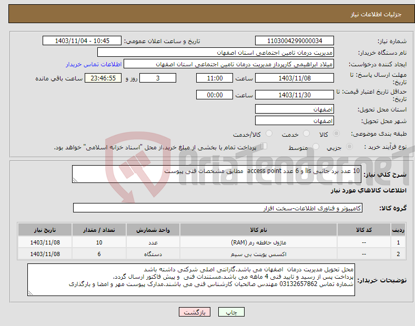This screenshot has height=326, width=415.
Task: Select the خدمت radio button
Action: 306,134
